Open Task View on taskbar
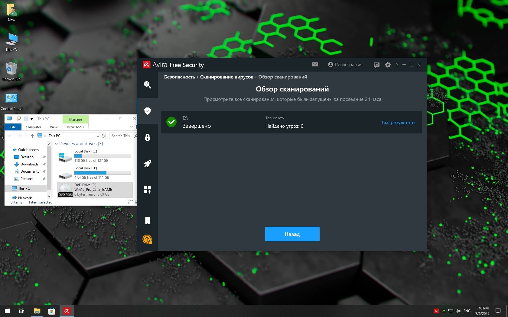Image resolution: width=508 pixels, height=317 pixels. coord(22,311)
